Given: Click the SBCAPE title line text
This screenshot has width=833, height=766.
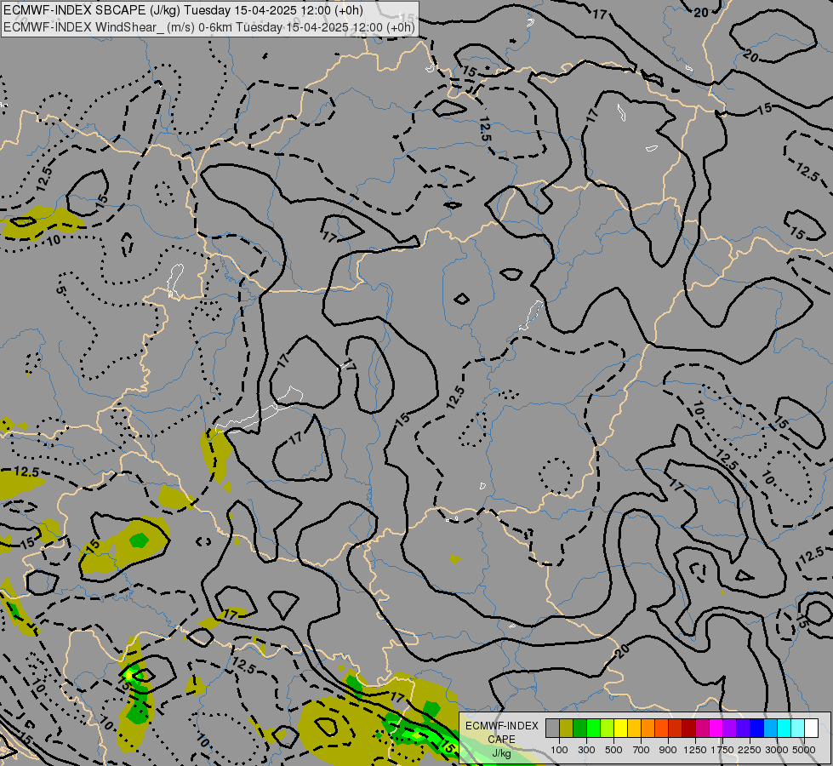Looking at the screenshot, I should point(183,10).
